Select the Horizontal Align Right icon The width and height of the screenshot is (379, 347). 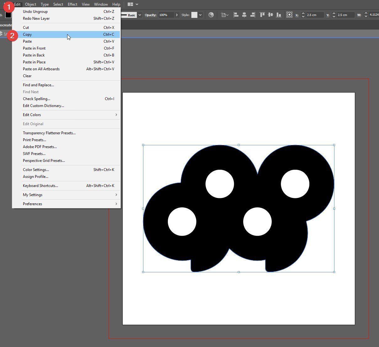(x=252, y=15)
